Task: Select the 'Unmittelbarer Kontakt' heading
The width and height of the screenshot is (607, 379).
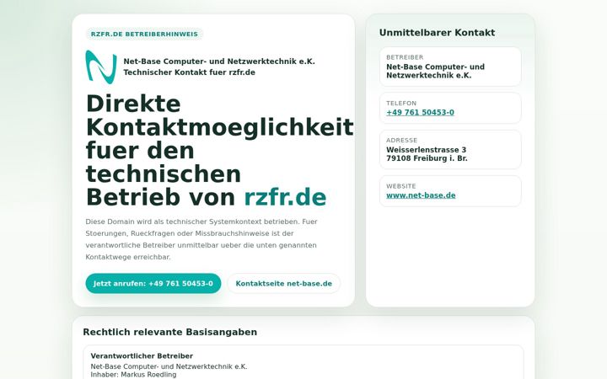Action: pos(437,33)
